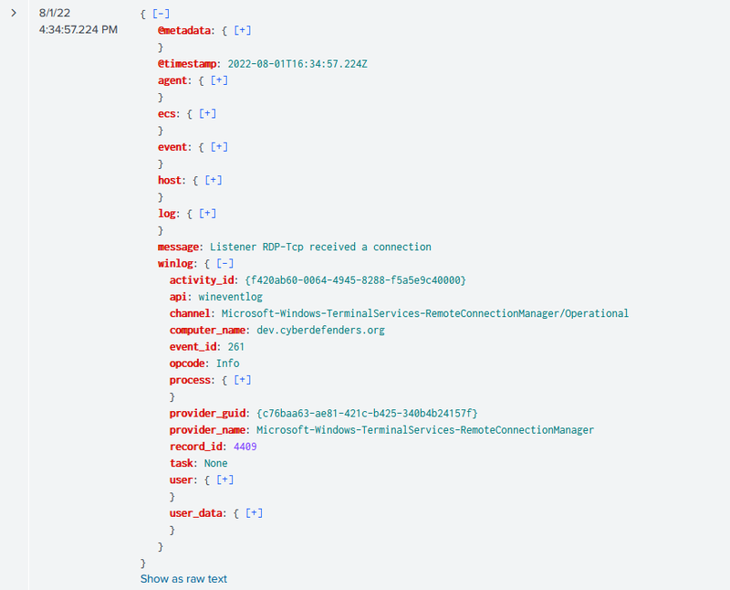The width and height of the screenshot is (730, 590).
Task: Expand the host field [+]
Action: (214, 180)
